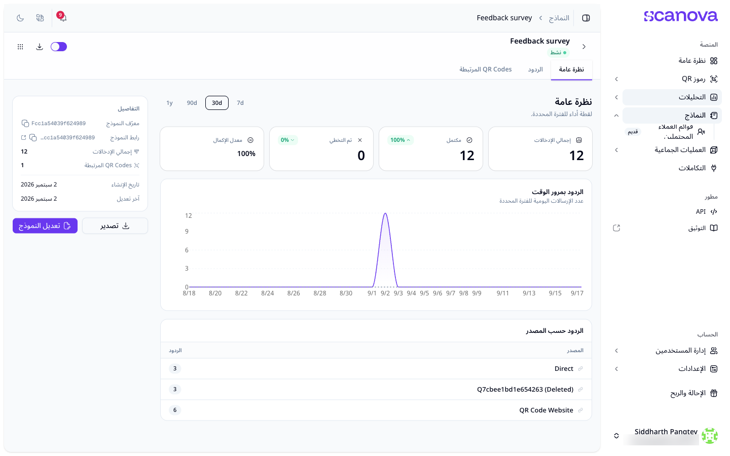
Task: Switch to the QR Codes المرتبطة tab
Action: click(x=486, y=69)
